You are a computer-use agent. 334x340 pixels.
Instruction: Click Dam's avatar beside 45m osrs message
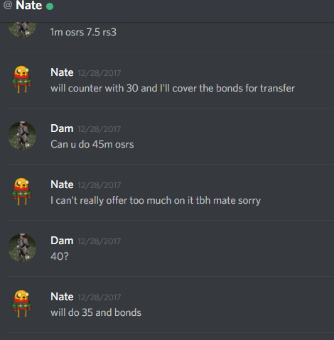[22, 136]
